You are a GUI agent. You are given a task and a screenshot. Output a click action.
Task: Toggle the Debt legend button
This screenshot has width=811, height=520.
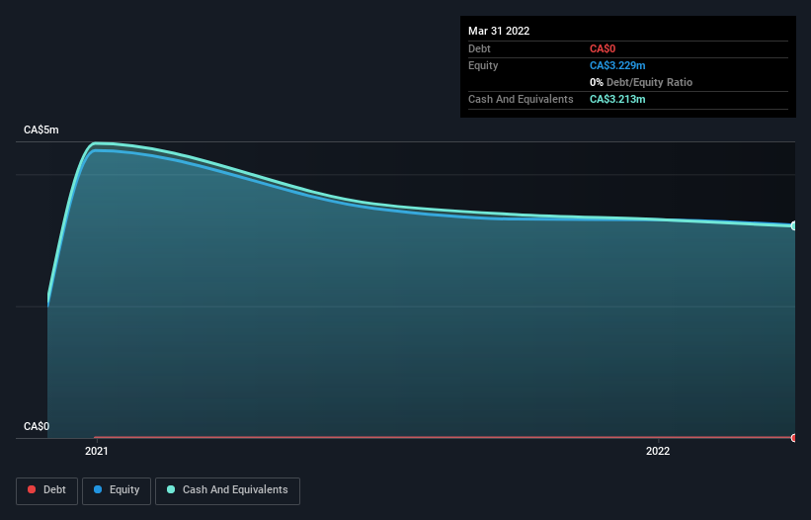point(47,490)
